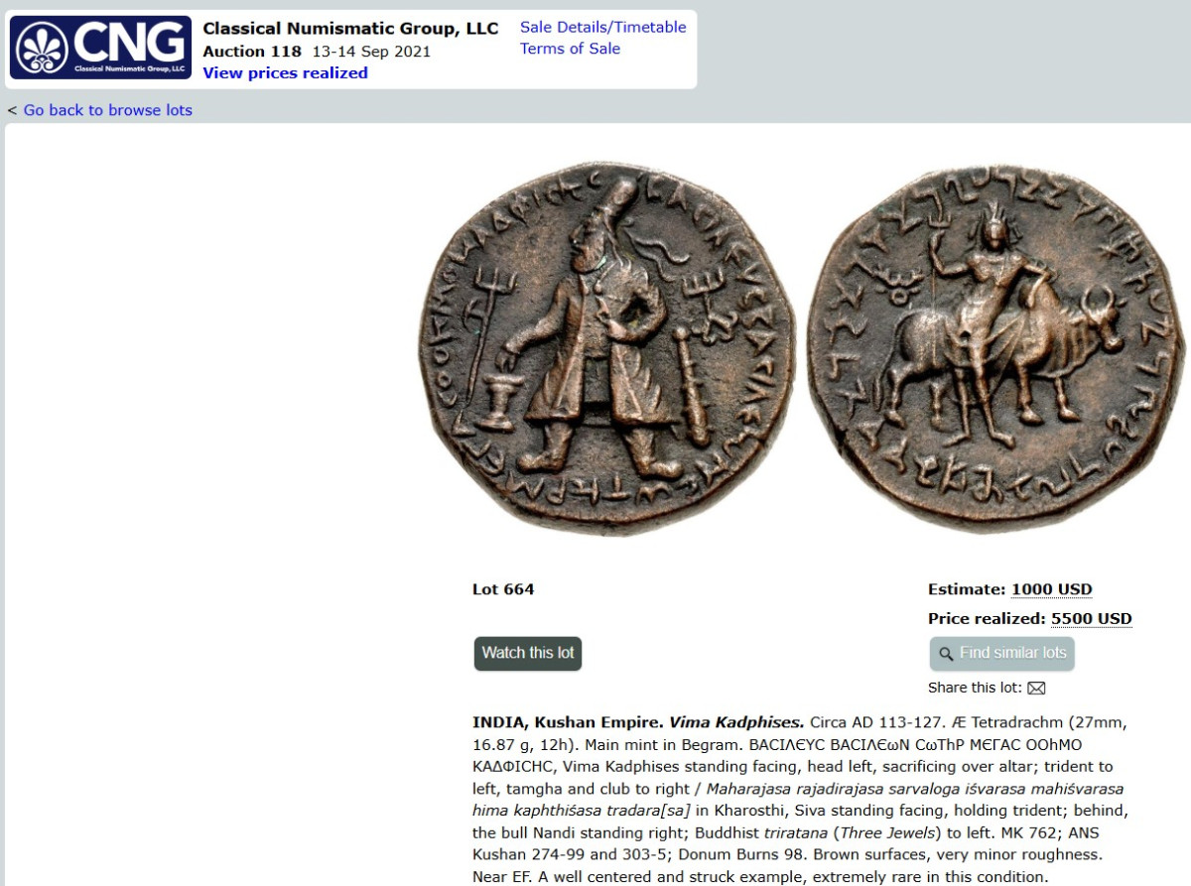1191x886 pixels.
Task: Click the coin obverse image with standing king
Action: click(x=606, y=347)
